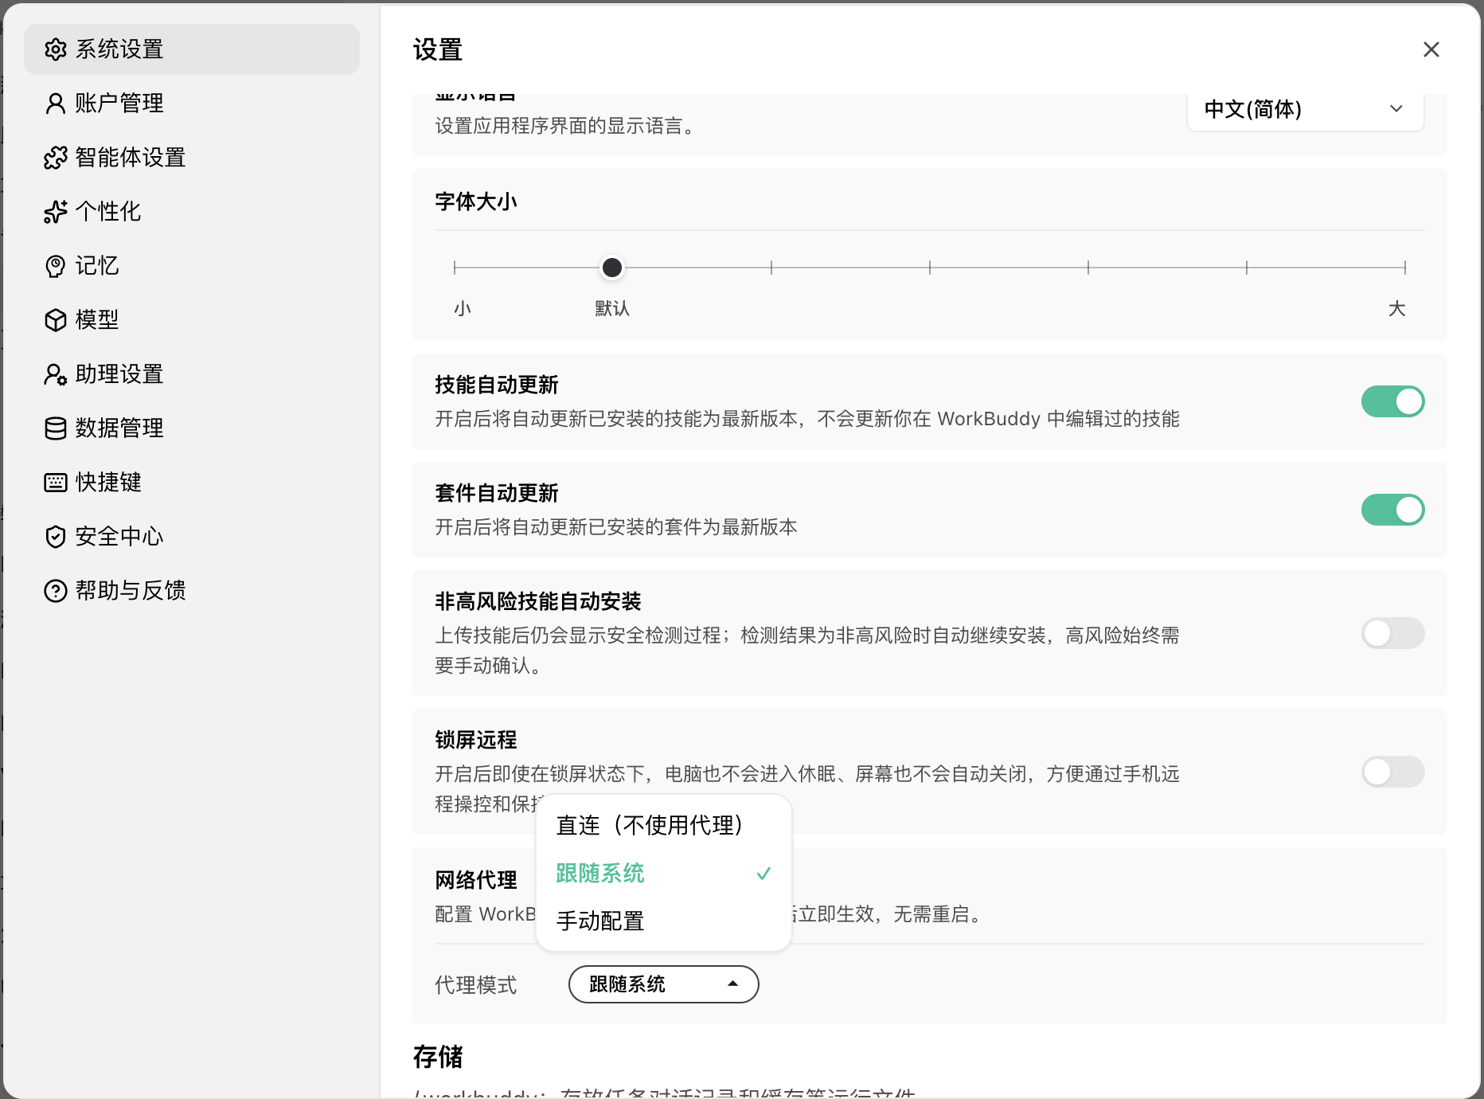Select 跟随系统 proxy option
The height and width of the screenshot is (1099, 1484).
pos(664,874)
